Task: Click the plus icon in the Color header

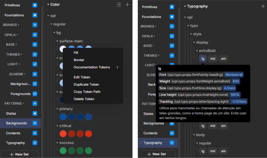Action: pyautogui.click(x=127, y=5)
